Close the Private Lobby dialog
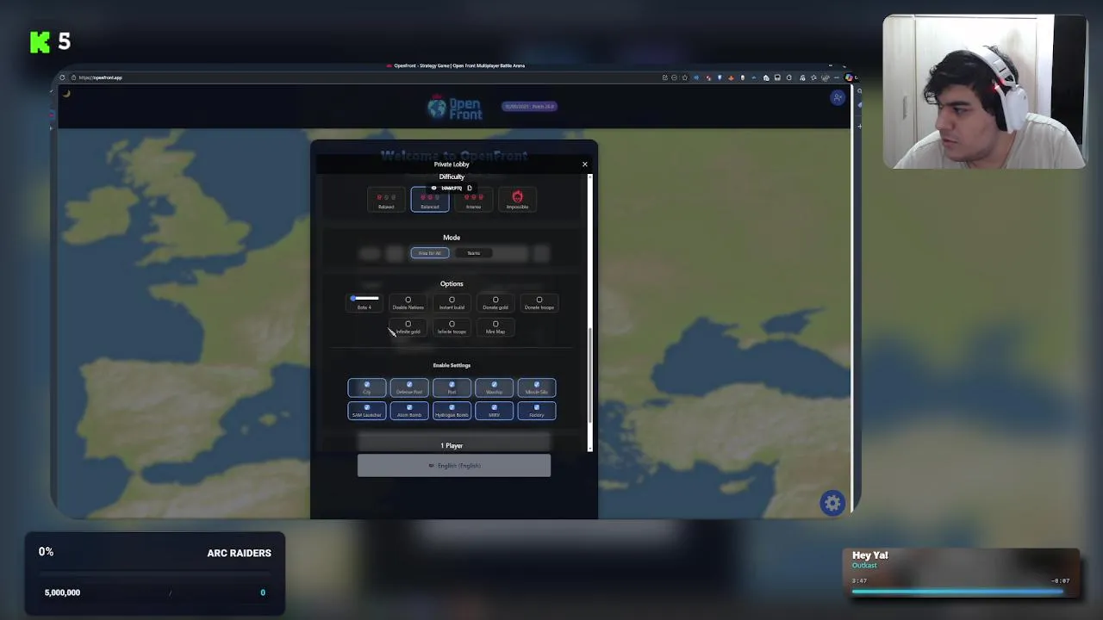The height and width of the screenshot is (620, 1103). coord(584,164)
